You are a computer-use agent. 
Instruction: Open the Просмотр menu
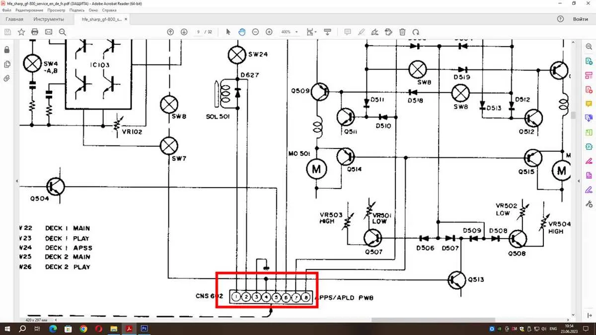point(56,10)
